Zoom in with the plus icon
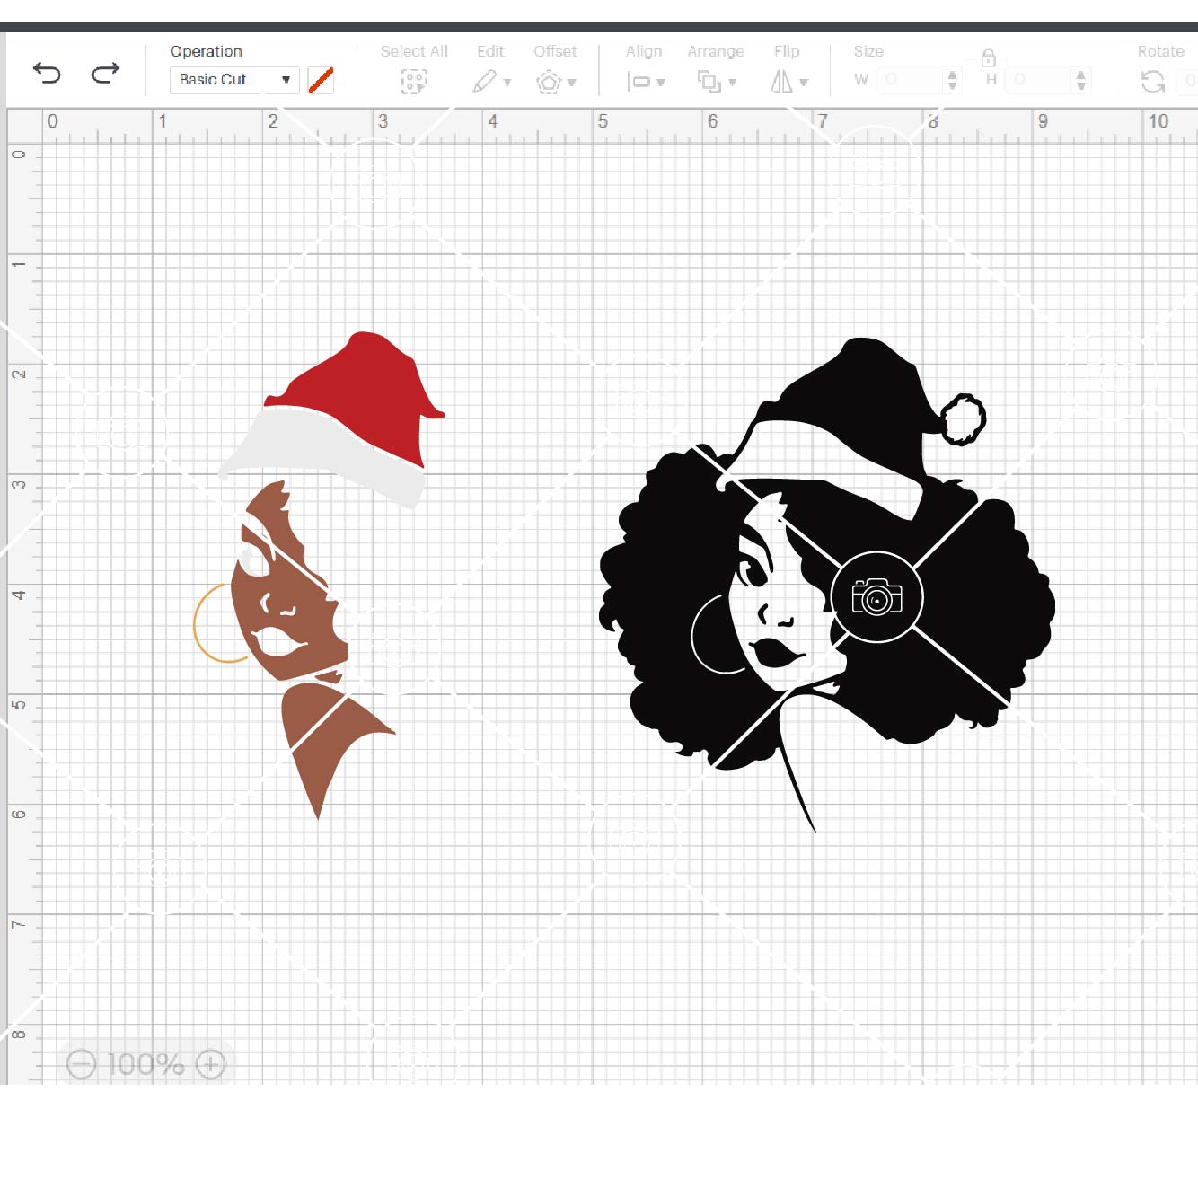Image resolution: width=1198 pixels, height=1198 pixels. 211,1064
